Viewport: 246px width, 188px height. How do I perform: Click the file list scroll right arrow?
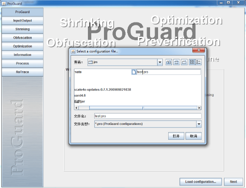click(199, 108)
